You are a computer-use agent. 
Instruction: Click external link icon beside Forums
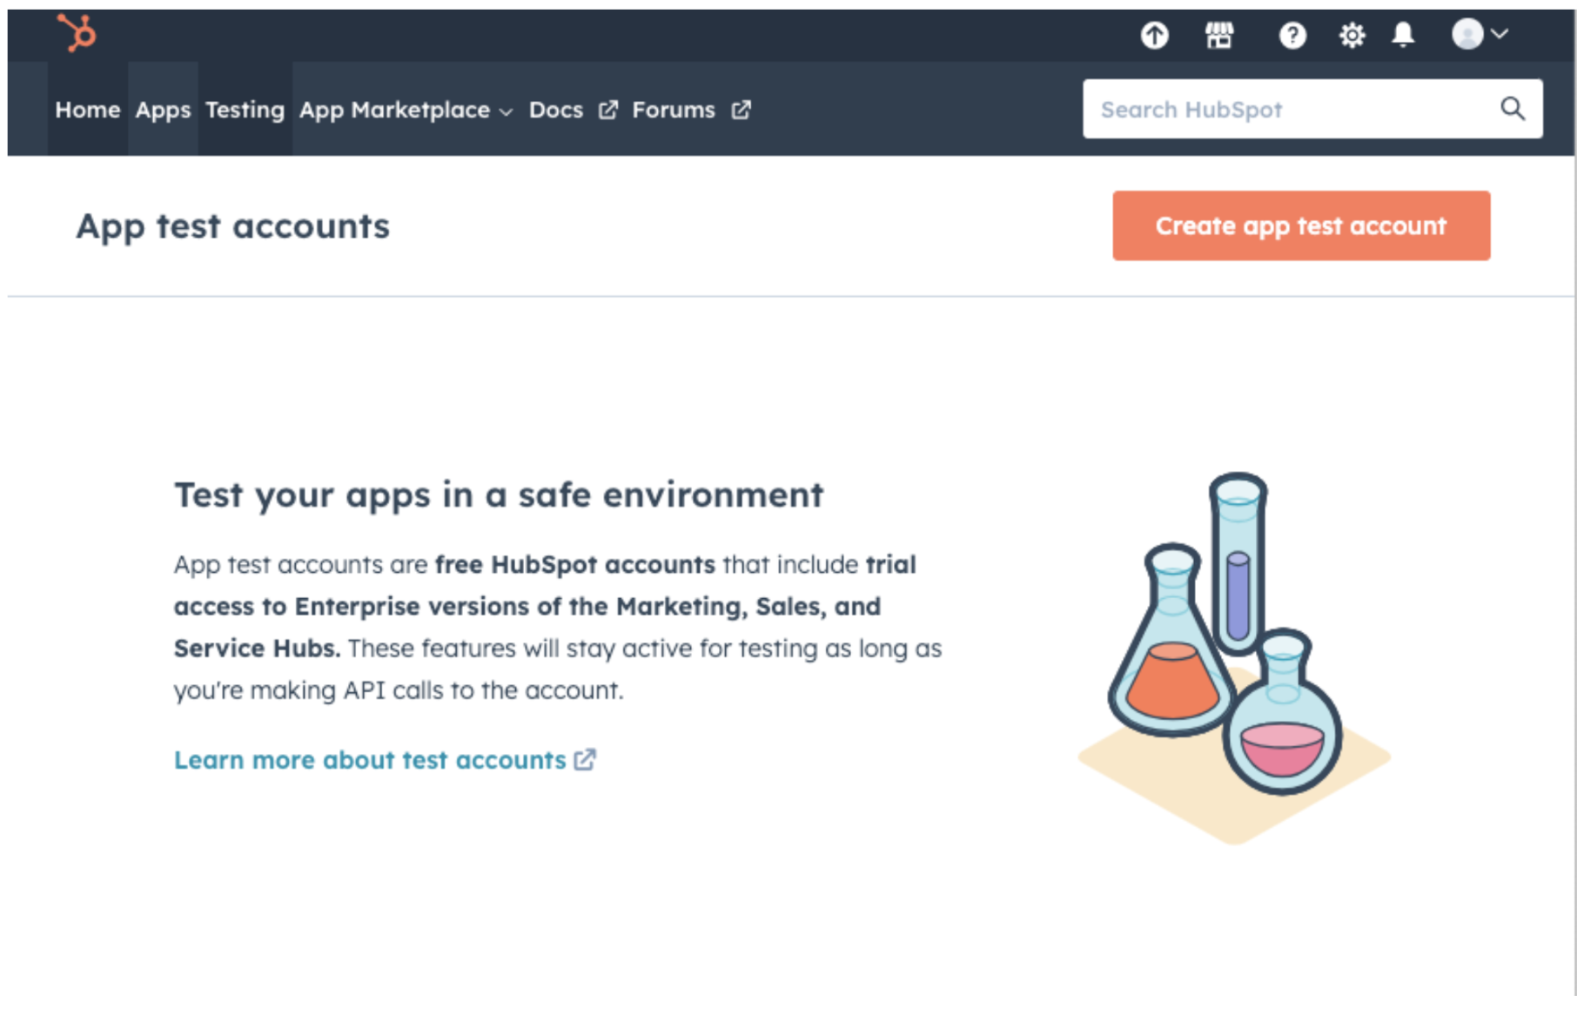[741, 110]
